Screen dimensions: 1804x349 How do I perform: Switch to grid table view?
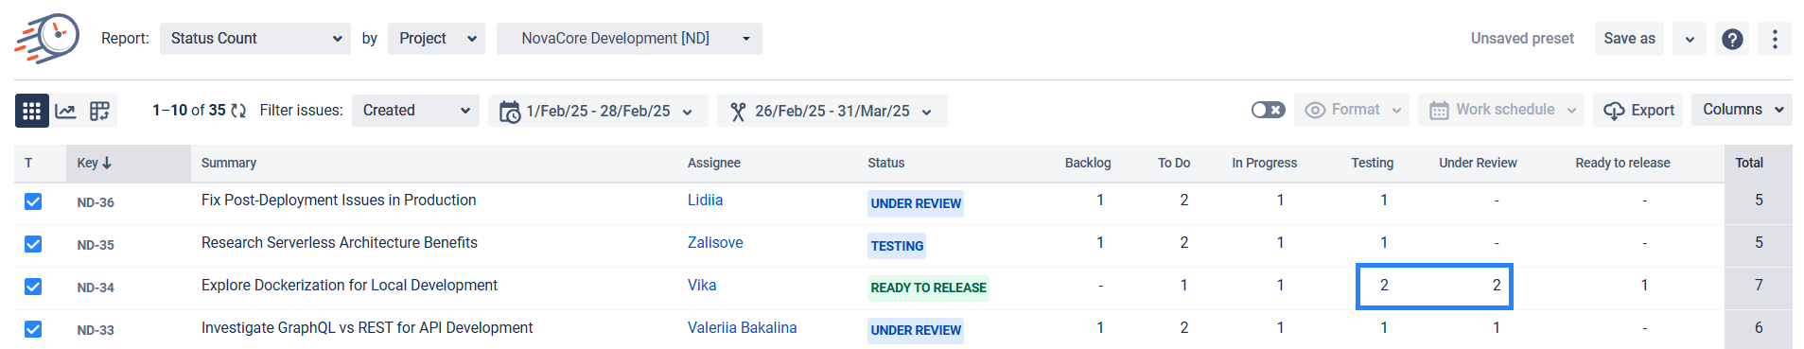tap(32, 111)
